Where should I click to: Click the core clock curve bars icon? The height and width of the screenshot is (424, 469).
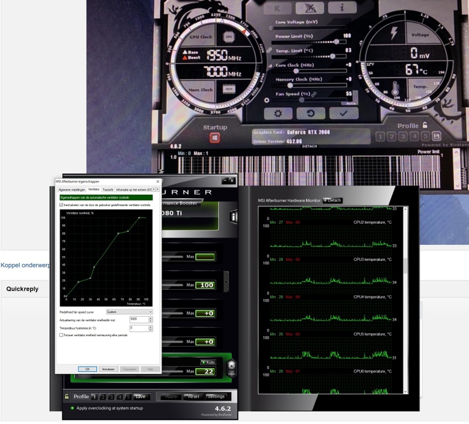(x=270, y=66)
